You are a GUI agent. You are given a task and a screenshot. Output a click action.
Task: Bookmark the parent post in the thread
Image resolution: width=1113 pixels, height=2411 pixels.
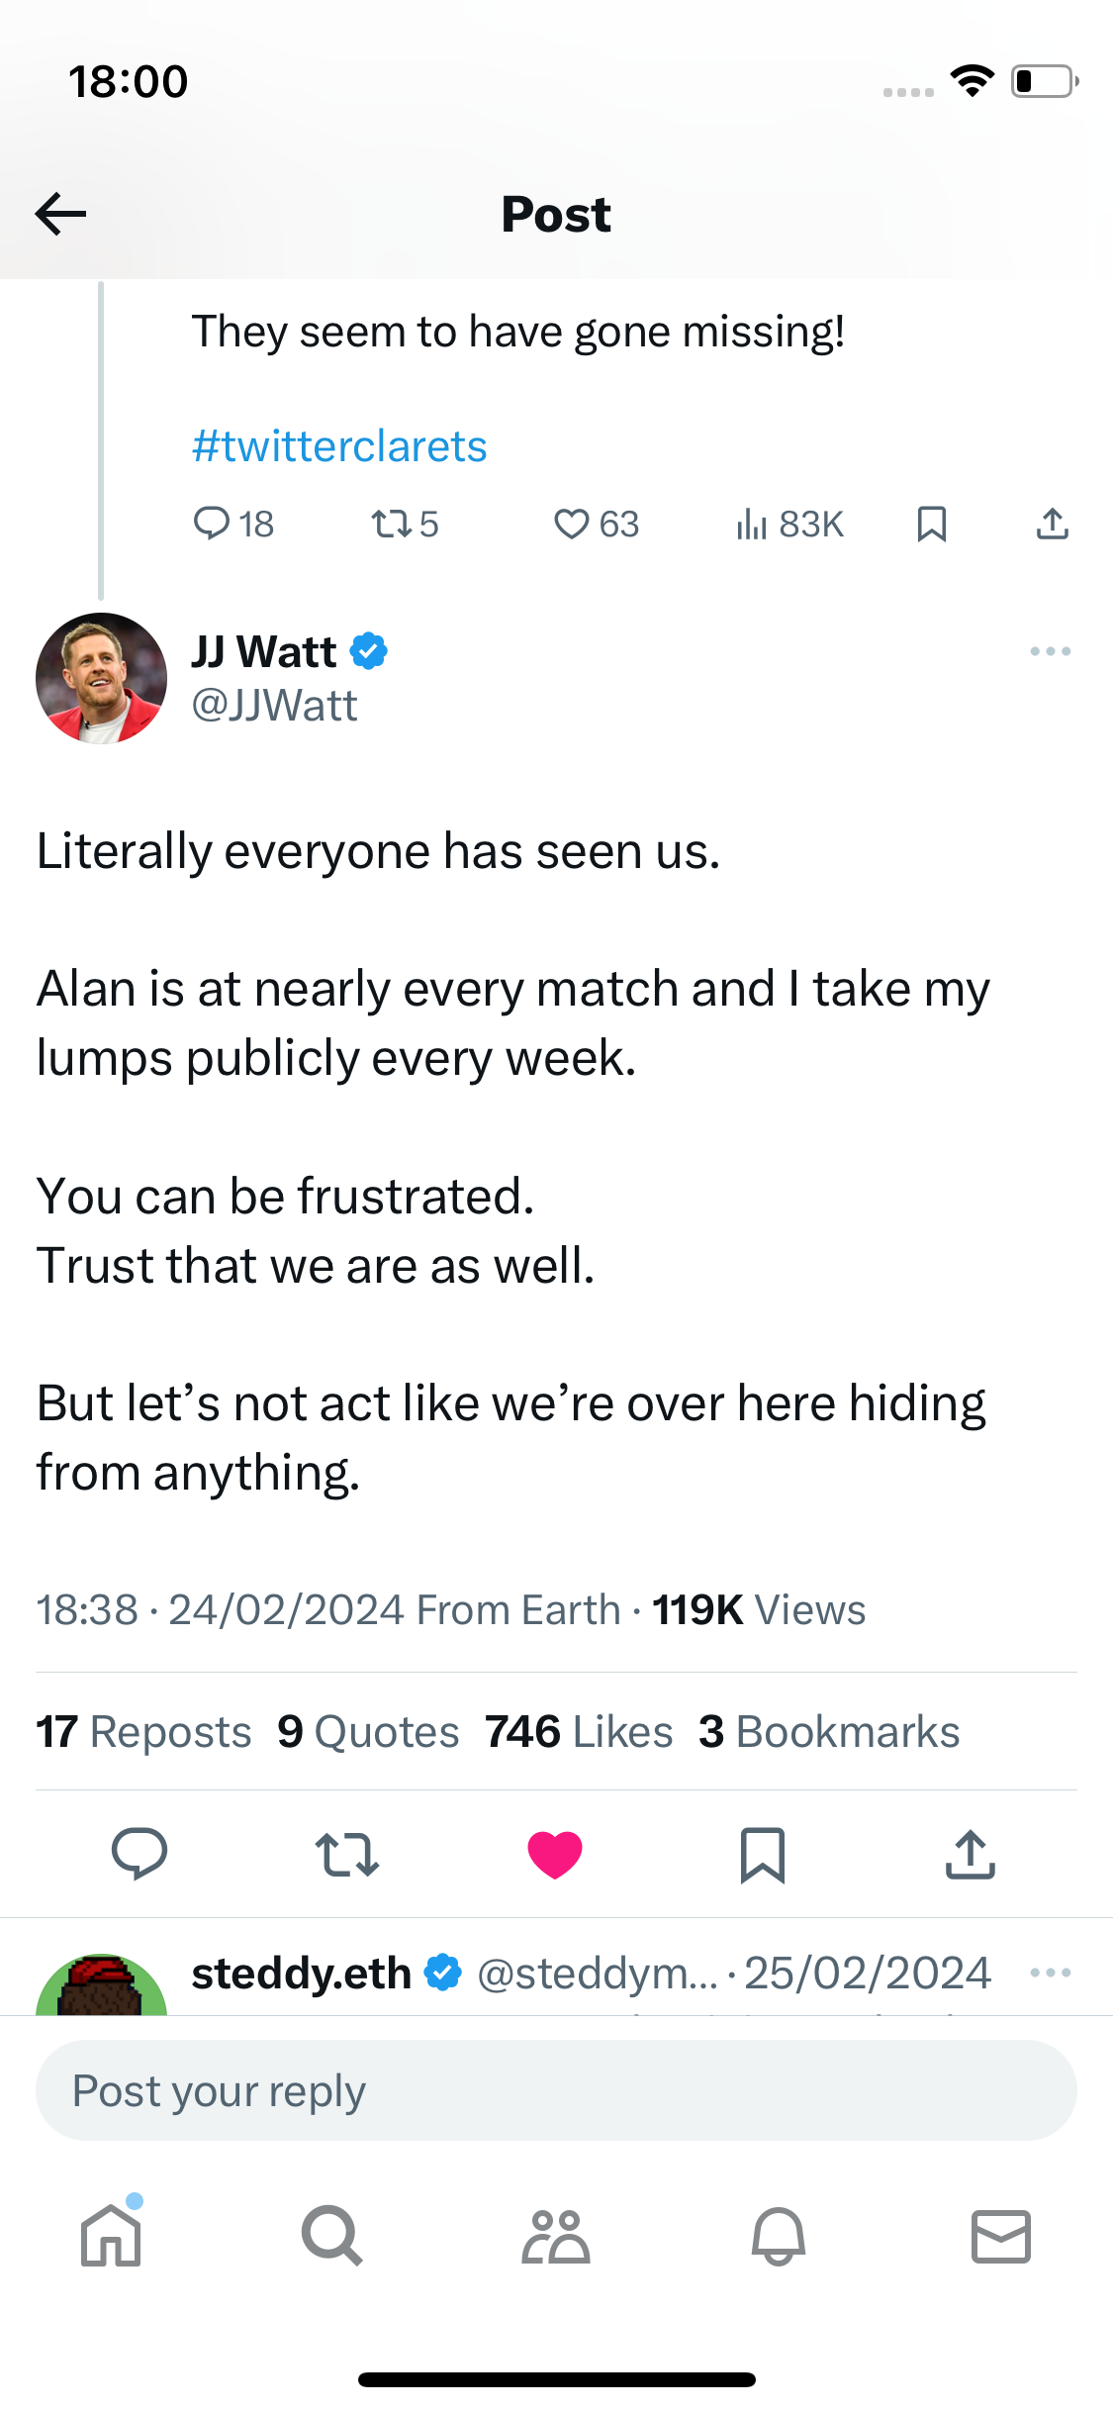pyautogui.click(x=931, y=524)
